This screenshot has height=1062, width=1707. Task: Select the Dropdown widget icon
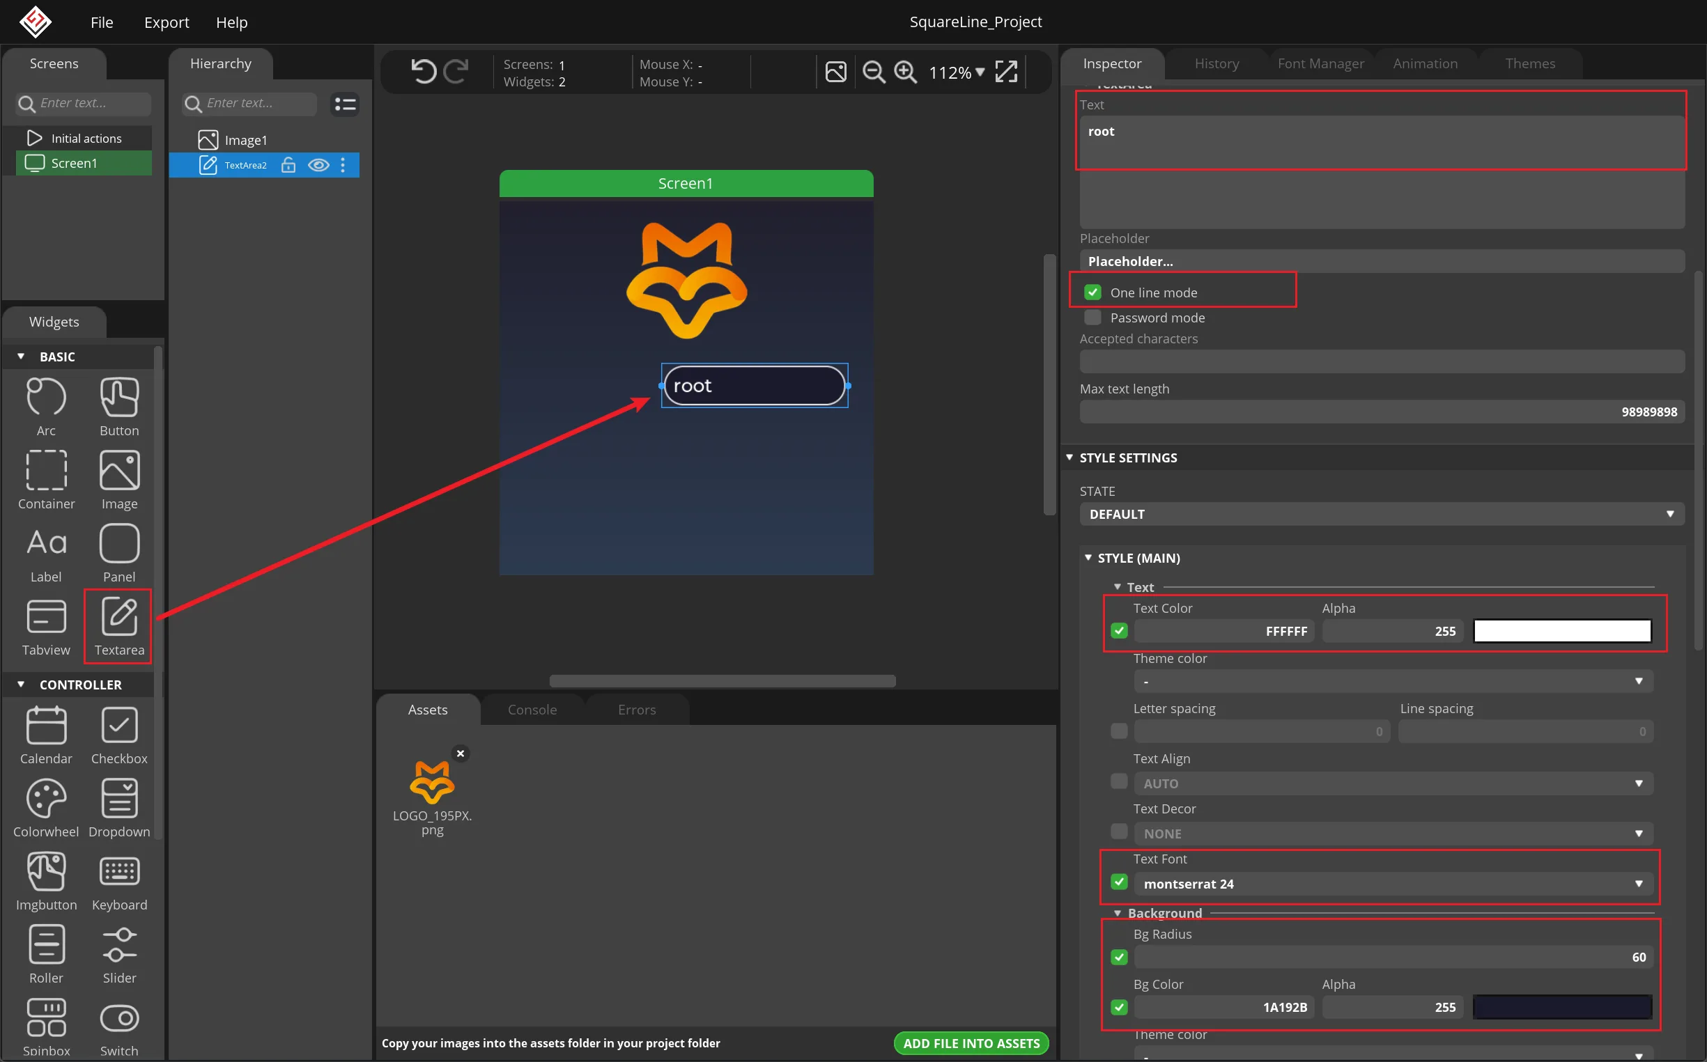point(118,799)
